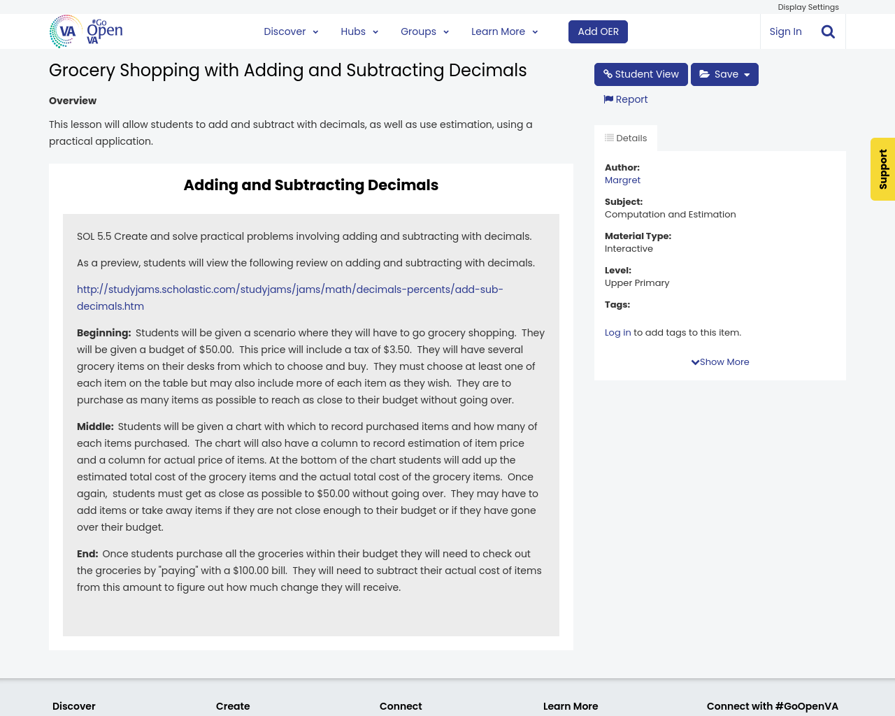Click the Show More chevron icon

coord(695,362)
